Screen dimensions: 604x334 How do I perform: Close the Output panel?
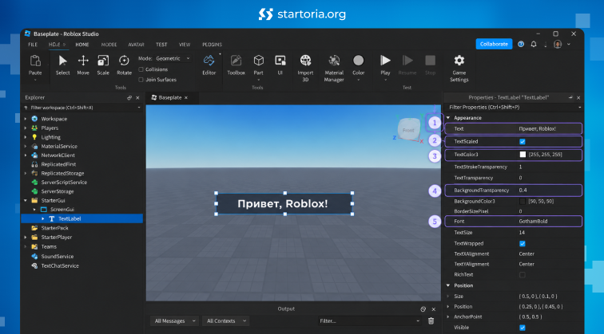click(433, 309)
